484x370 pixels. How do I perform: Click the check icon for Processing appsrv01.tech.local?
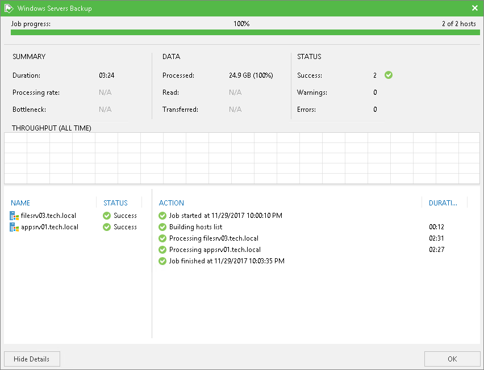tap(162, 250)
